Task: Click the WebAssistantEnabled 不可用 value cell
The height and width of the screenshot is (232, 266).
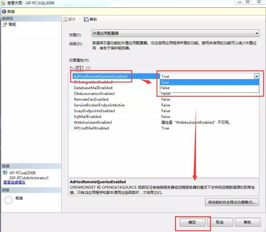Action: [x=195, y=123]
